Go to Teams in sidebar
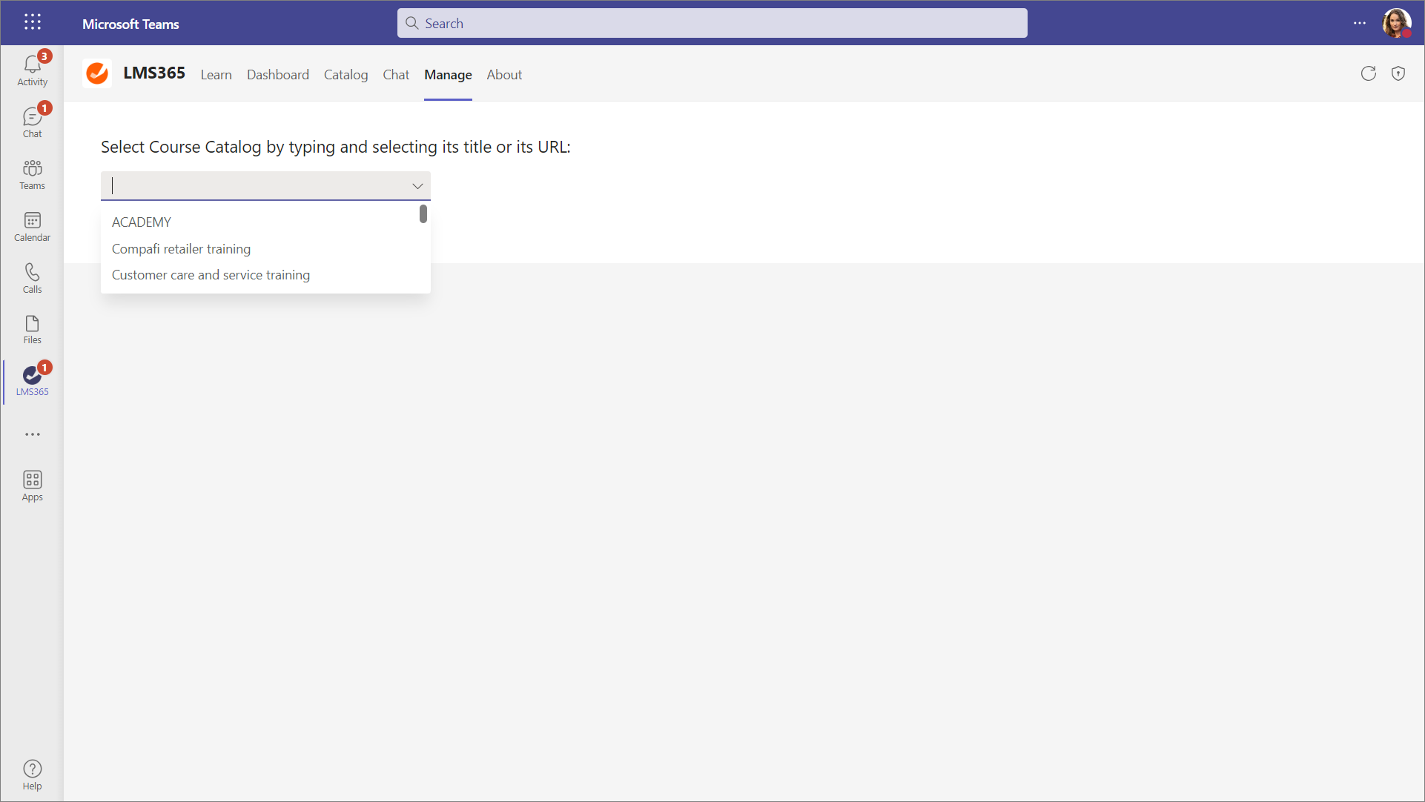 [32, 174]
